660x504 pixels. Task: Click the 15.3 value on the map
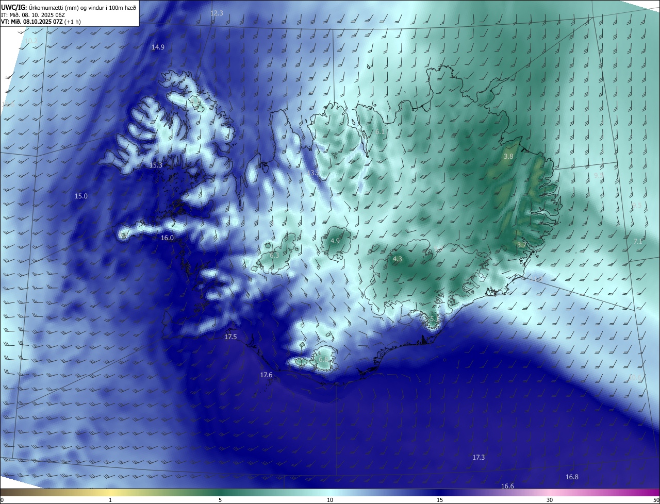(x=156, y=165)
